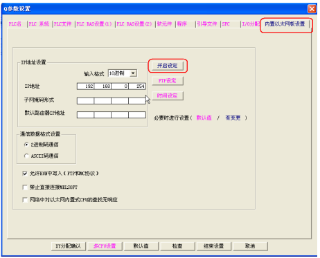320x258 pixels.
Task: Click the 有变更 legend text in blue
Action: coord(233,118)
